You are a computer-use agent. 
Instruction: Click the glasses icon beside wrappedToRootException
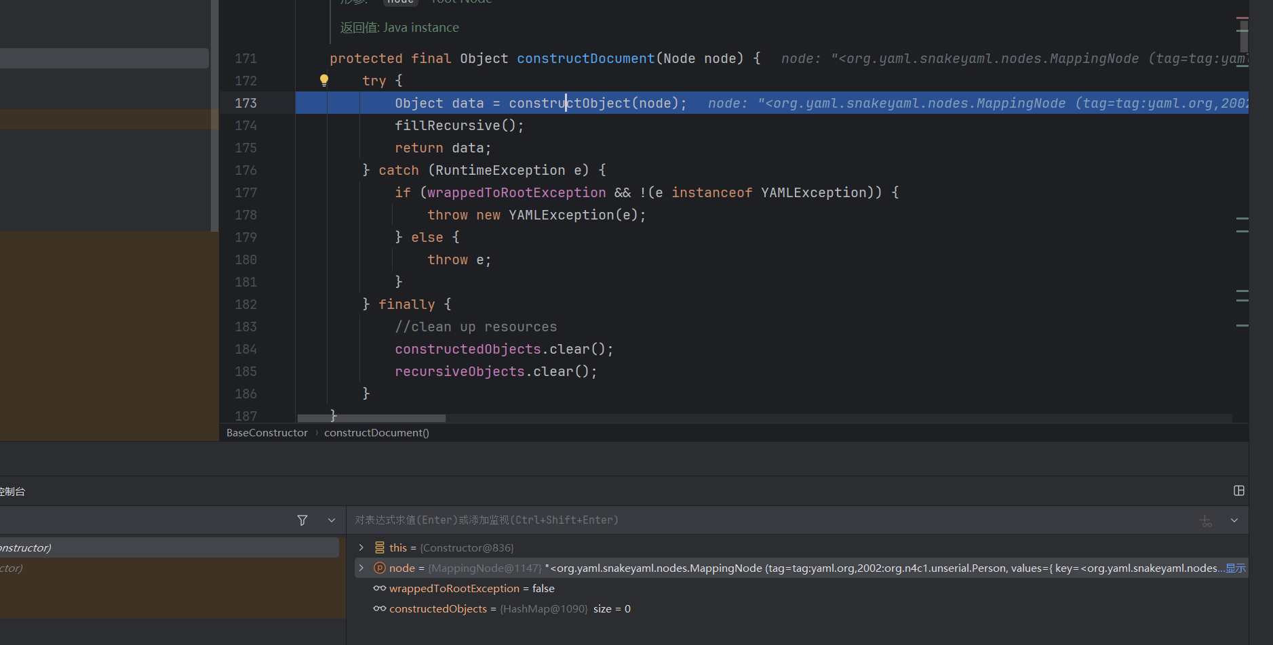[x=380, y=588]
